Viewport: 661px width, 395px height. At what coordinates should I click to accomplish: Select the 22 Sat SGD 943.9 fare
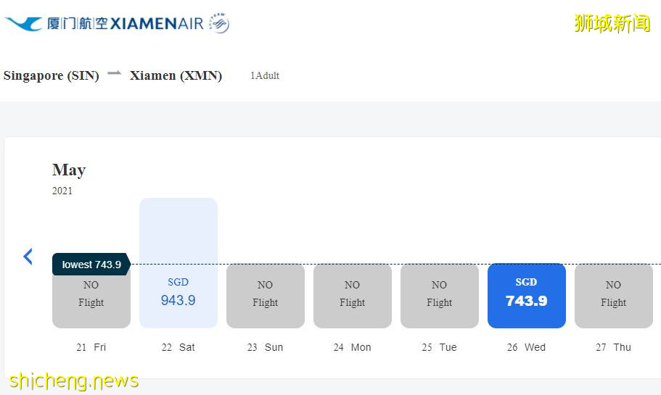[178, 293]
